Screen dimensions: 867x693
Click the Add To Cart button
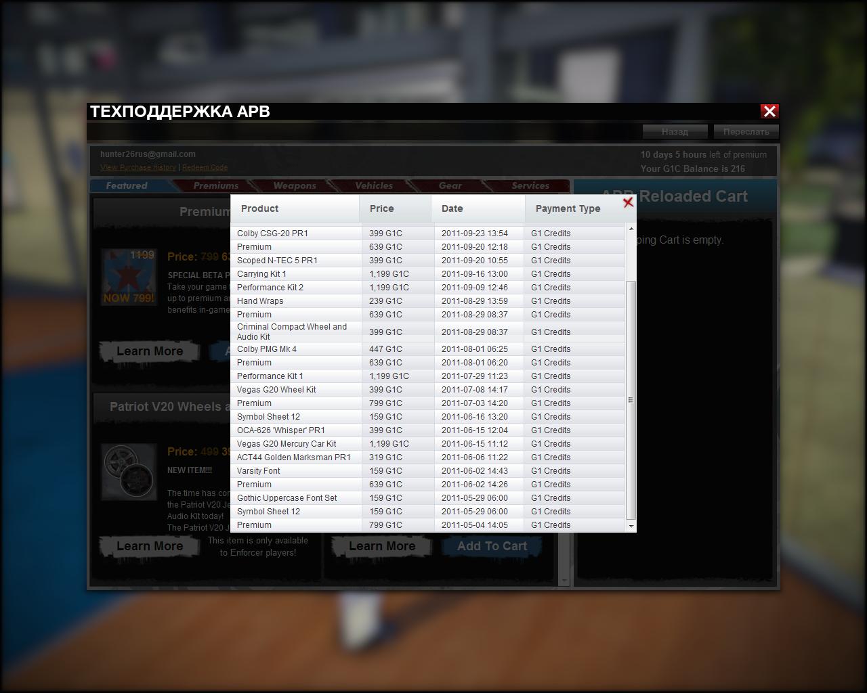tap(492, 546)
